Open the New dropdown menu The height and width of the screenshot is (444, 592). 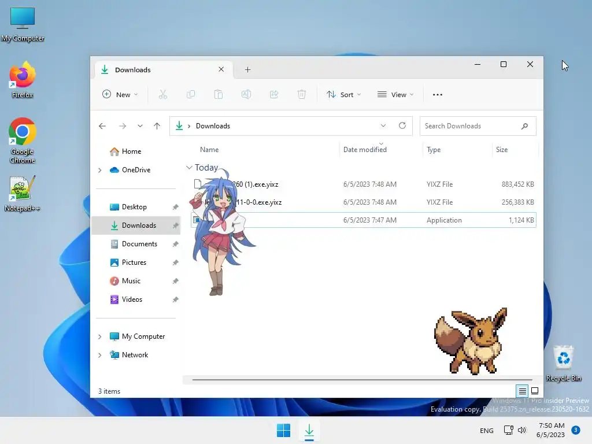click(x=120, y=94)
